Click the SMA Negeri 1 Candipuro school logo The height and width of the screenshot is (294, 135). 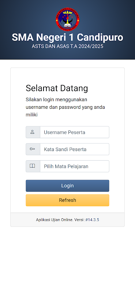pyautogui.click(x=67, y=19)
